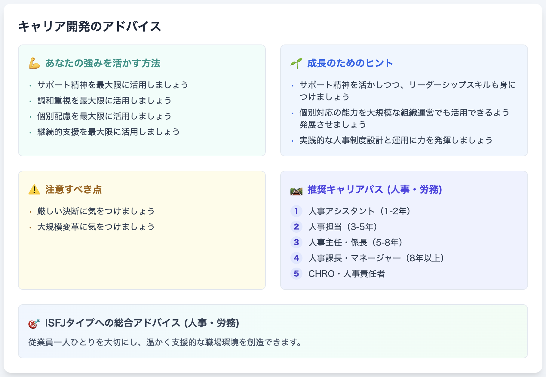Click the railway track career path icon
This screenshot has height=377, width=546.
(296, 190)
